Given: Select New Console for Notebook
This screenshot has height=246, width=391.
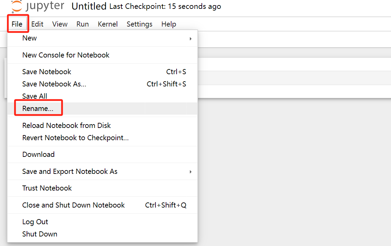Looking at the screenshot, I should (66, 55).
